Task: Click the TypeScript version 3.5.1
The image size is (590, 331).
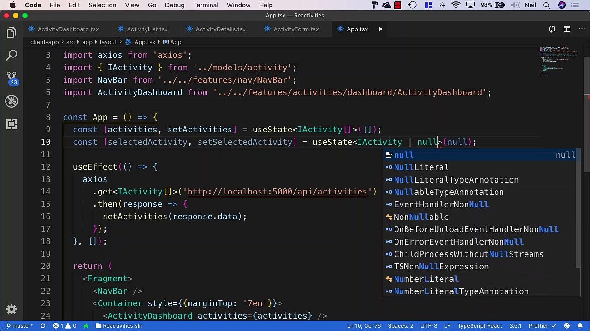Action: 515,325
